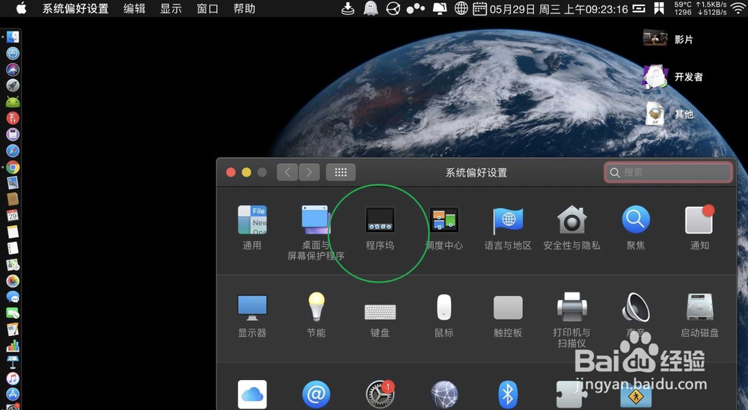Launch Maps from the Dock
Screen dimensions: 748x410
tap(13, 264)
